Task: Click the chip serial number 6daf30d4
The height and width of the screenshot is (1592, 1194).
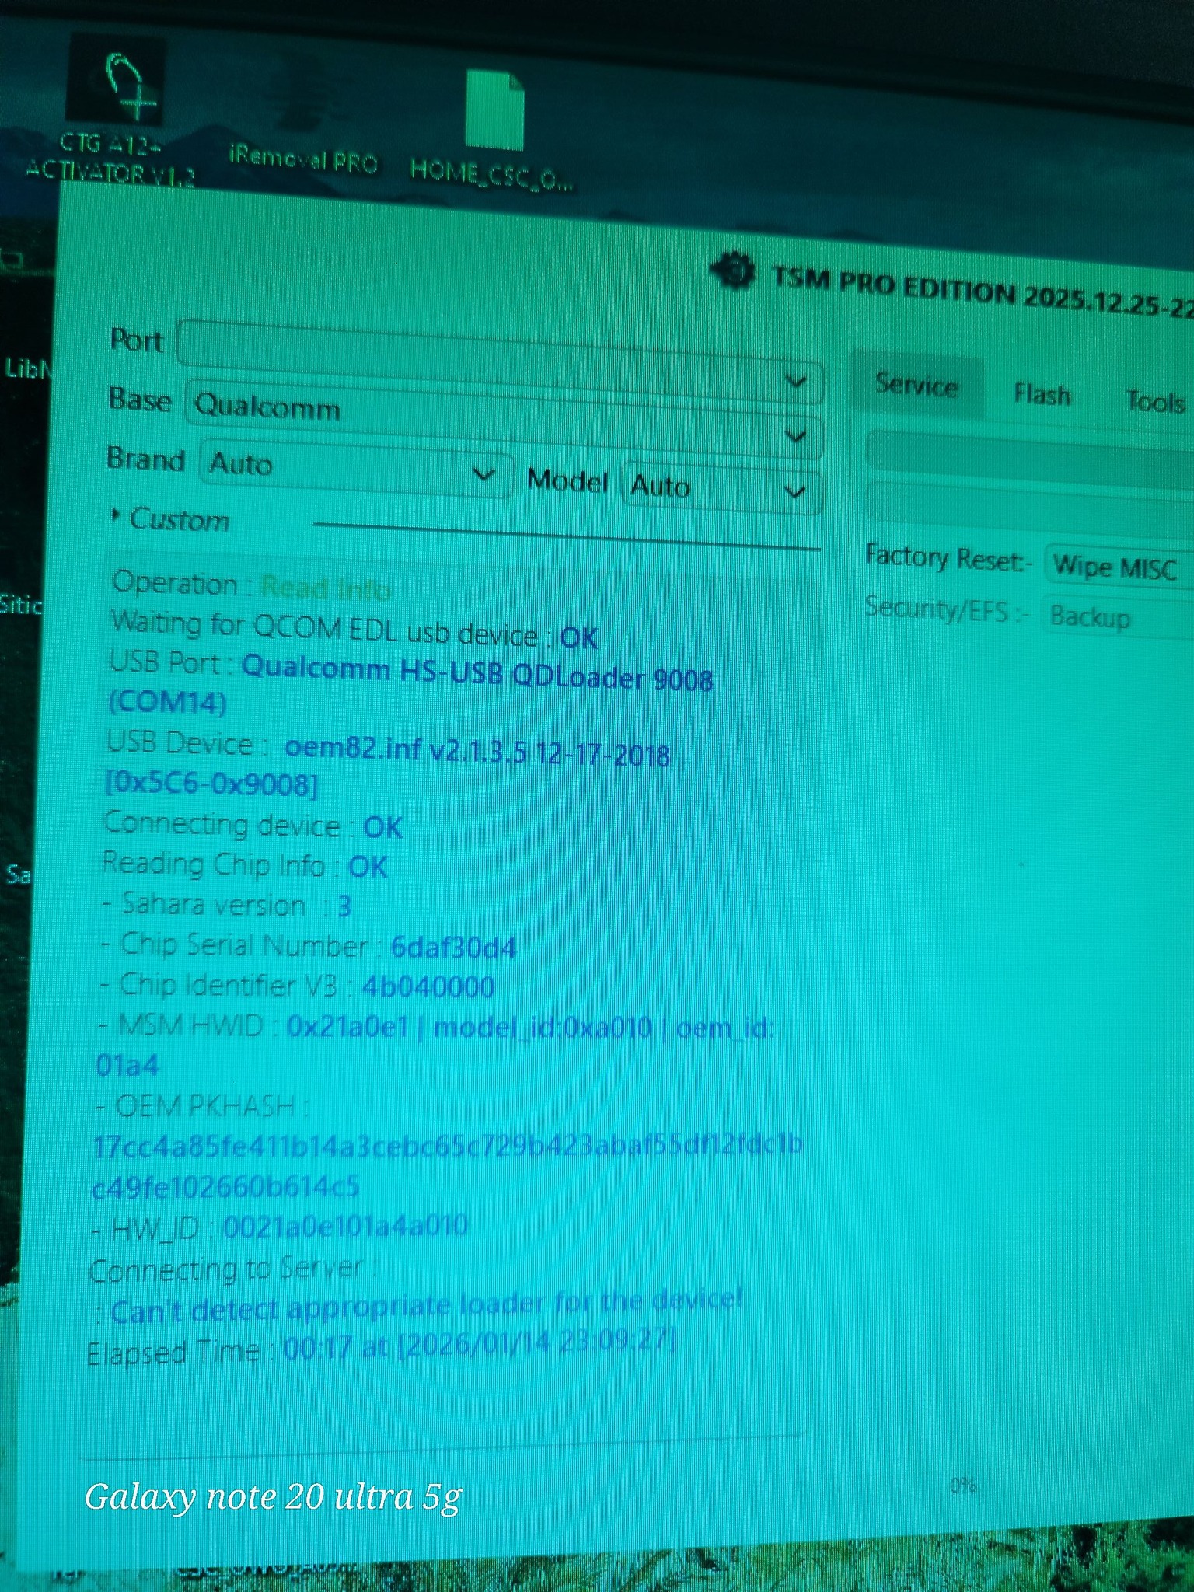Action: tap(453, 948)
